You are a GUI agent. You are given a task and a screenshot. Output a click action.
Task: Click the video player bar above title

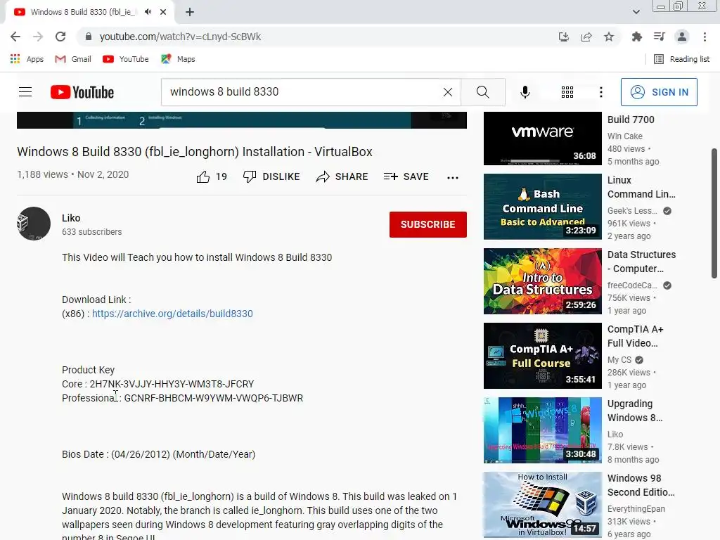[x=242, y=120]
